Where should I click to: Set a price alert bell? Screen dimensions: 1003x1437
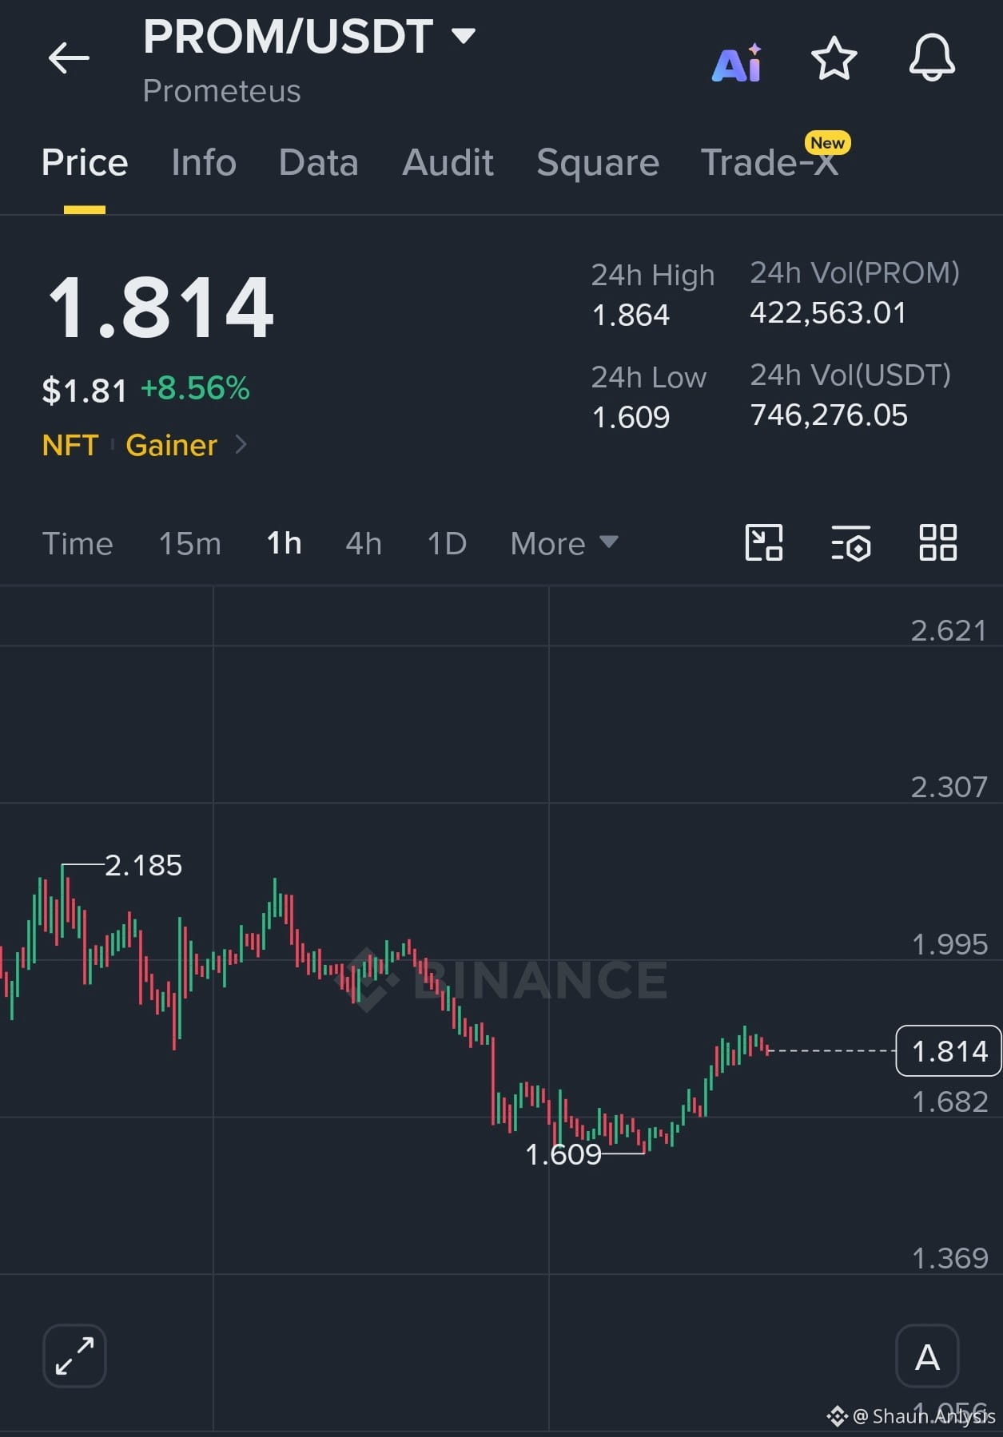click(932, 58)
